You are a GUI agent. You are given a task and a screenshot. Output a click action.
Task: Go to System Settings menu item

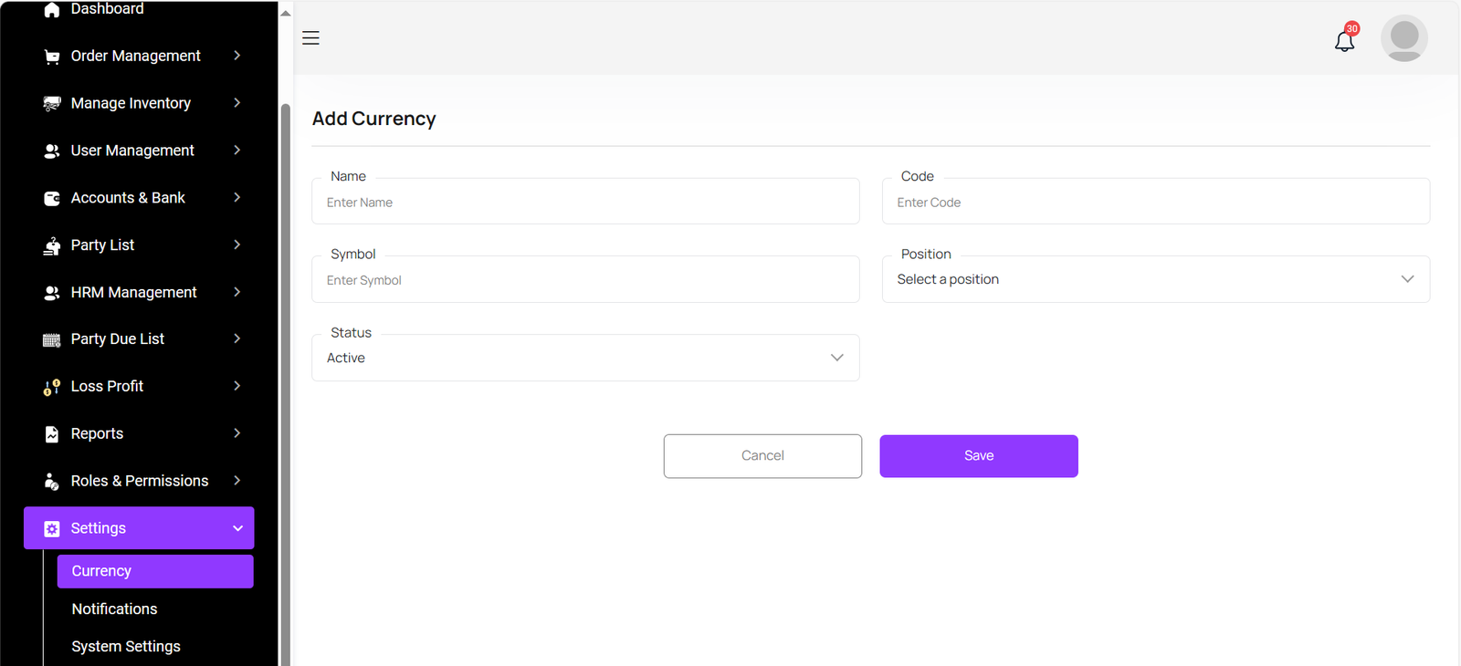click(x=126, y=646)
